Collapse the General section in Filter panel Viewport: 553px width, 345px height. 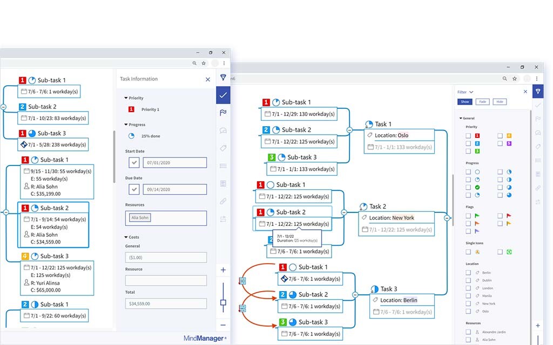461,118
